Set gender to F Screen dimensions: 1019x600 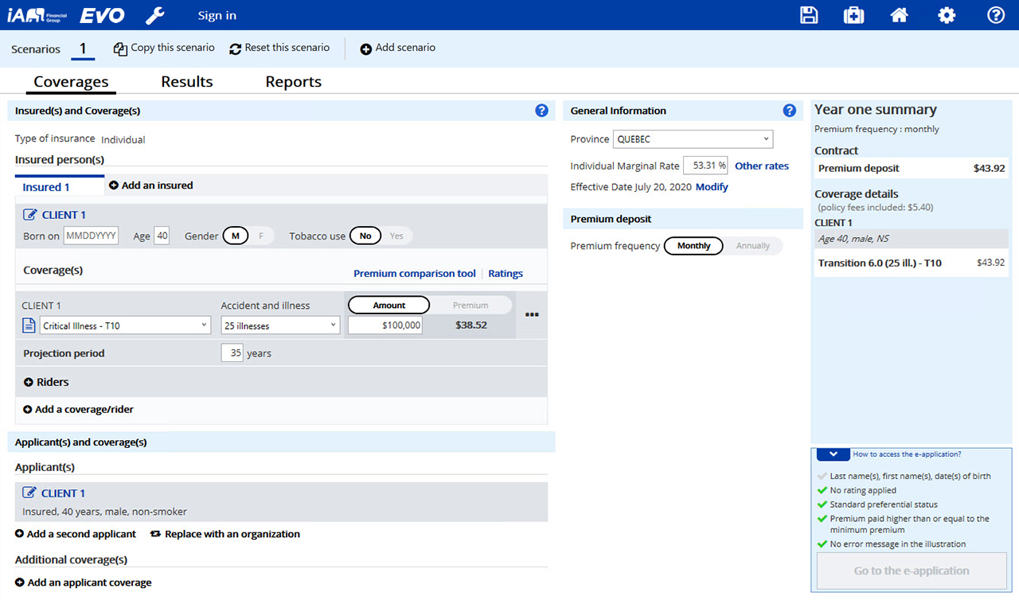tap(259, 236)
